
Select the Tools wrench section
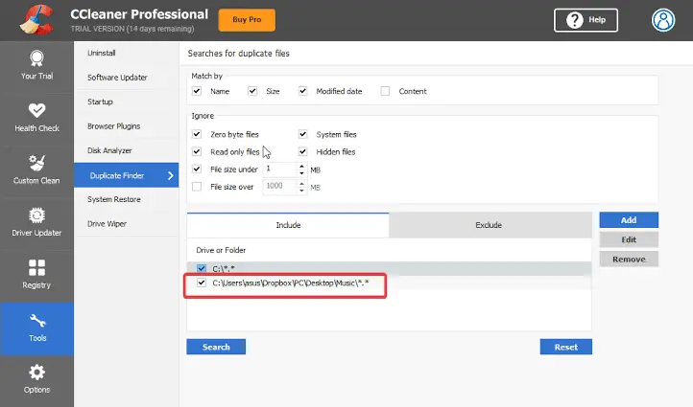coord(36,328)
